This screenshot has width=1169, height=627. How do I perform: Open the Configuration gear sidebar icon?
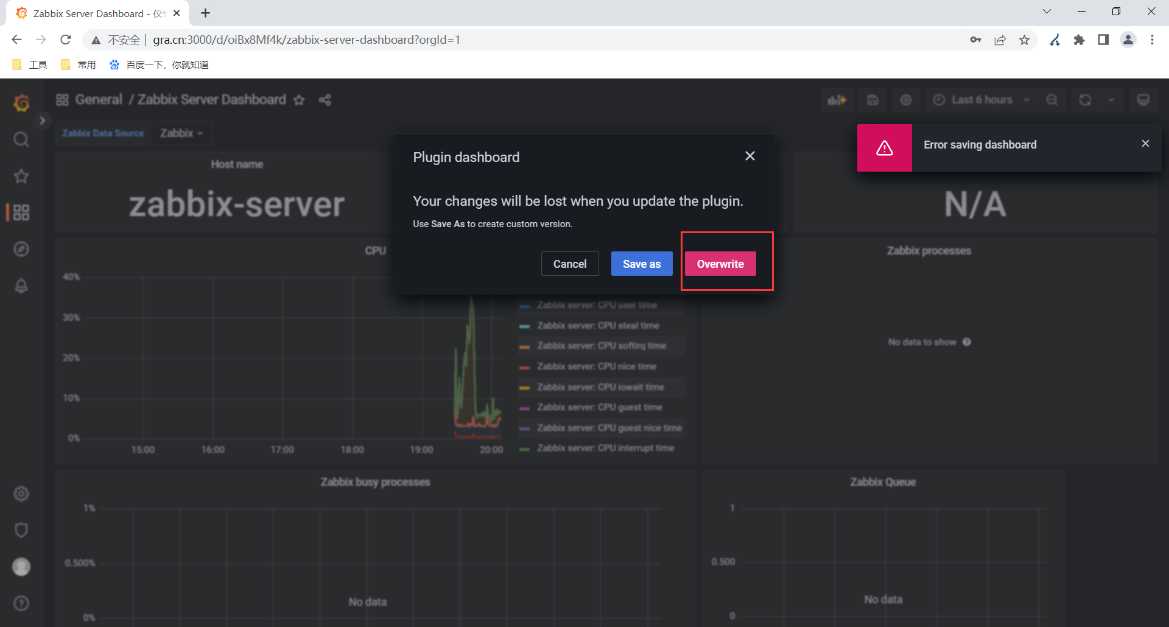(21, 494)
